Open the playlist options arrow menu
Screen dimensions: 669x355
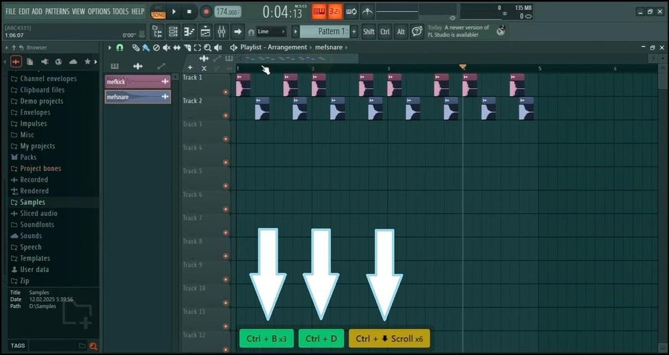[x=110, y=47]
